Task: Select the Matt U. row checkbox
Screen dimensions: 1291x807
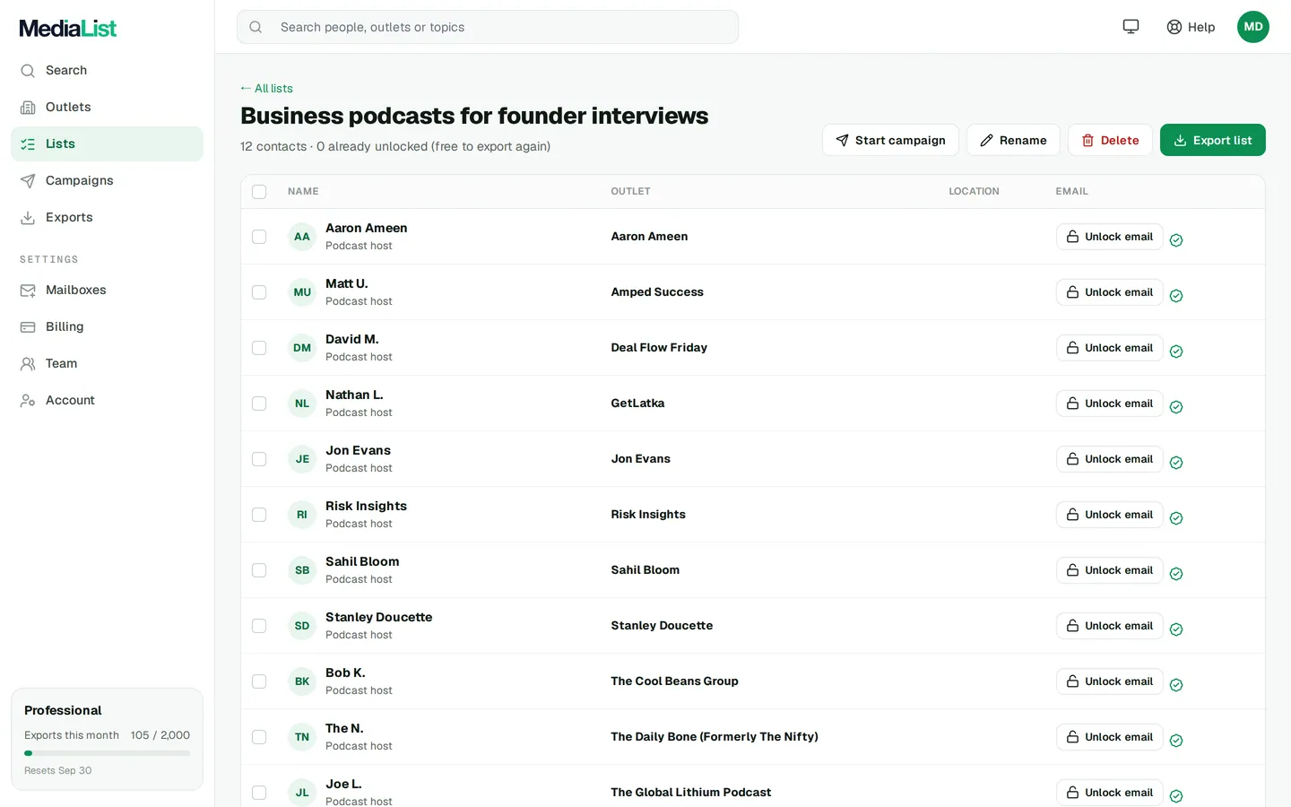Action: 259,292
